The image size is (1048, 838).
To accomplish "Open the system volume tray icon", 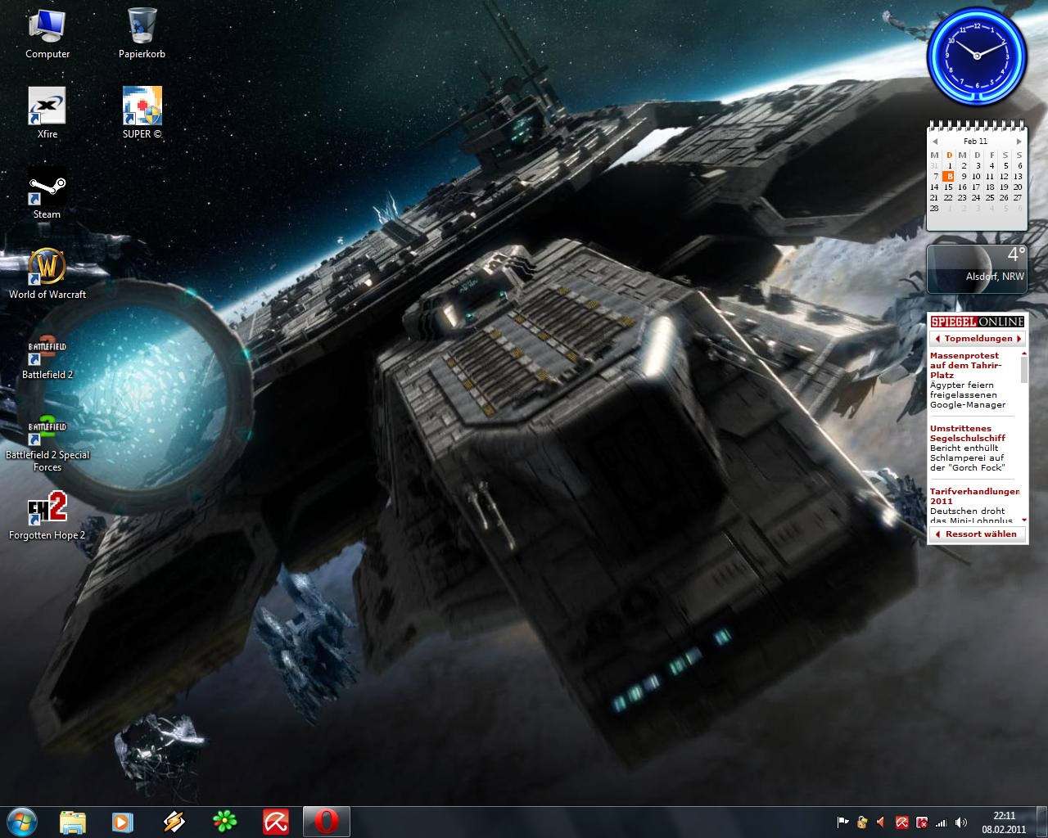I will pyautogui.click(x=960, y=822).
